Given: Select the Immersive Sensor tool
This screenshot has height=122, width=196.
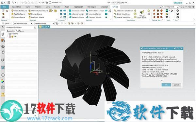Looking at the screenshot, I should [x=94, y=14].
